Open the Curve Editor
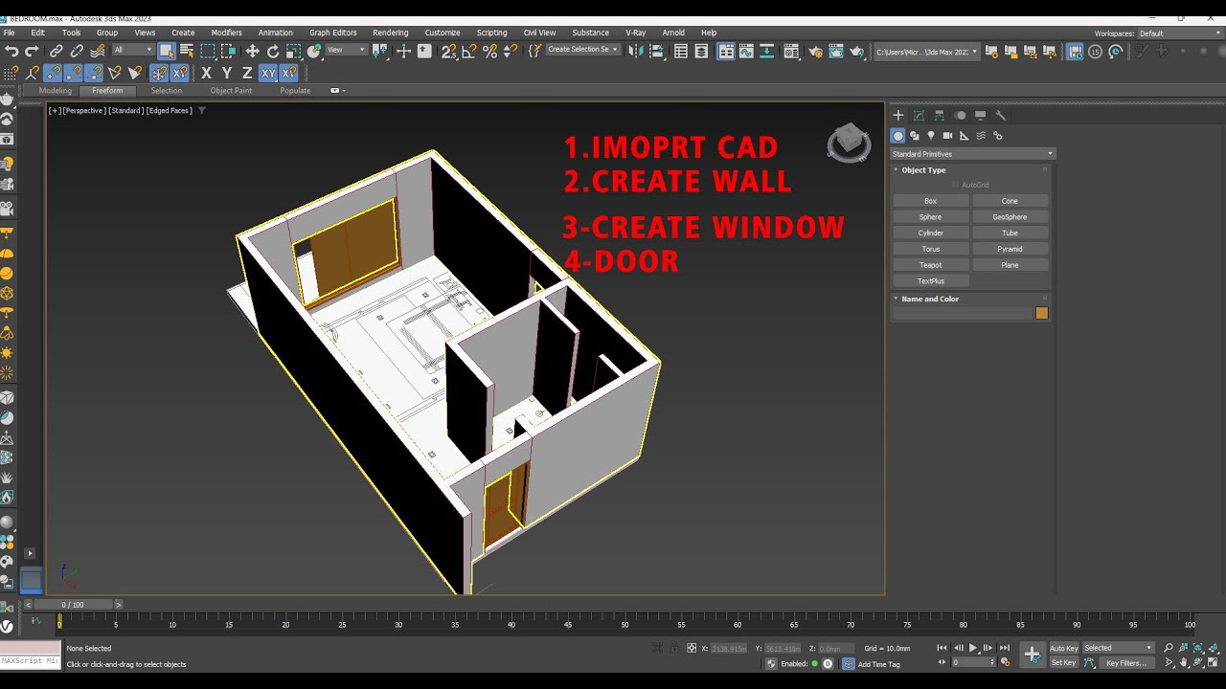Screen dimensions: 1226x689 747,51
